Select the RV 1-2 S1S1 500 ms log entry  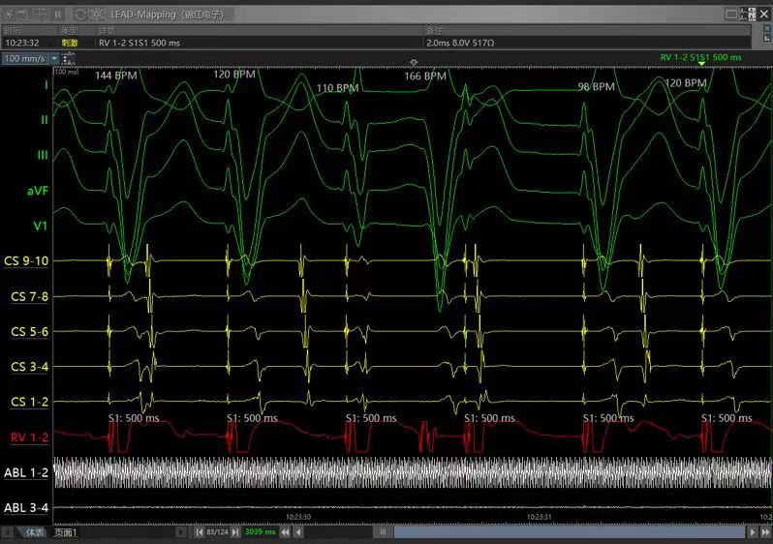click(x=141, y=43)
